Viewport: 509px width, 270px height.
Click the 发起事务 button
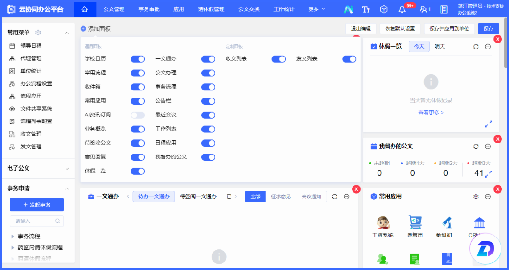click(37, 205)
